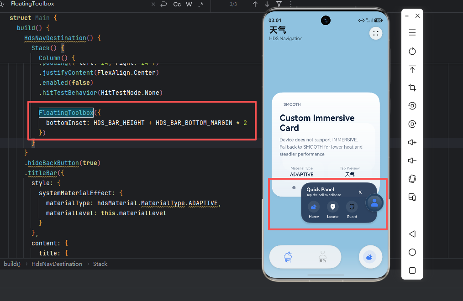Minimize the emulator toolbar window
The height and width of the screenshot is (301, 463).
407,16
